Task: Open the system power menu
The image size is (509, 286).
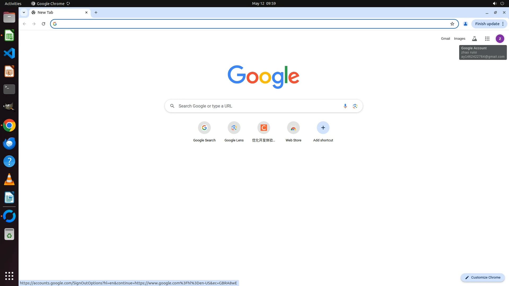Action: point(502,3)
